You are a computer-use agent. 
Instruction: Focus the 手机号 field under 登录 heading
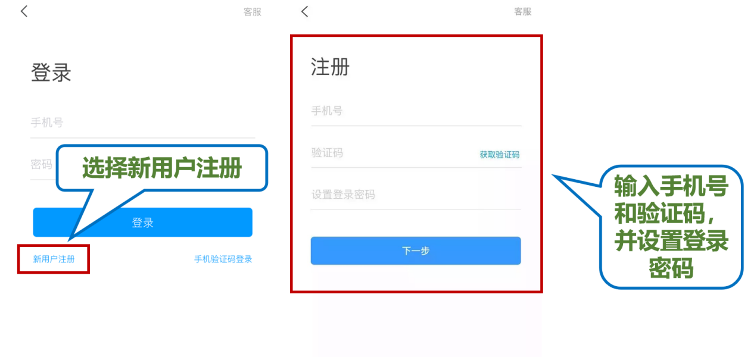143,123
